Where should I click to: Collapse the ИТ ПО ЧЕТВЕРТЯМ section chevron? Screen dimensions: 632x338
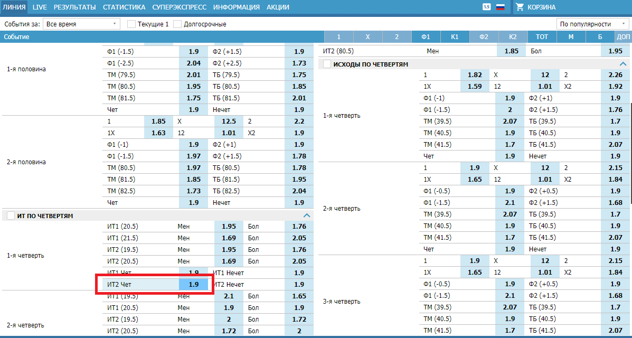(306, 215)
